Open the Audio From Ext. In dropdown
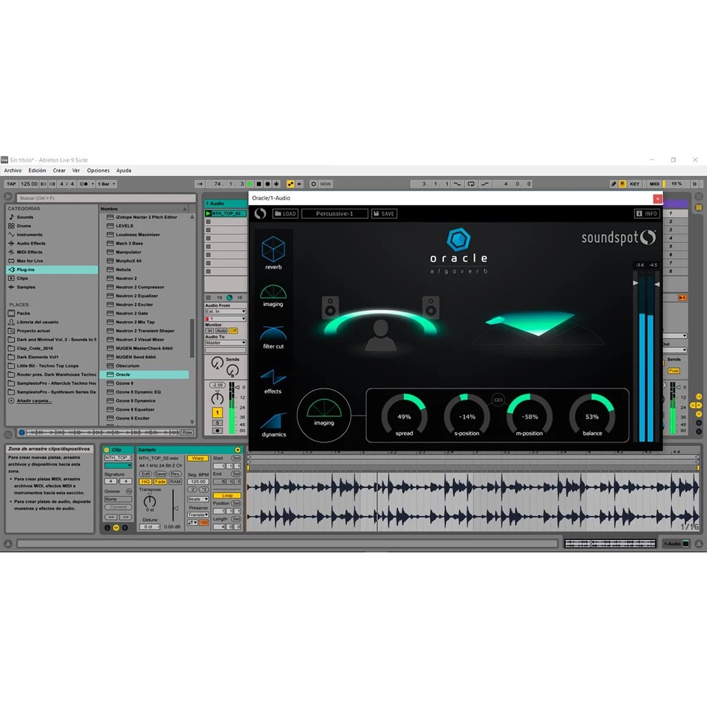This screenshot has height=707, width=707. pos(226,311)
